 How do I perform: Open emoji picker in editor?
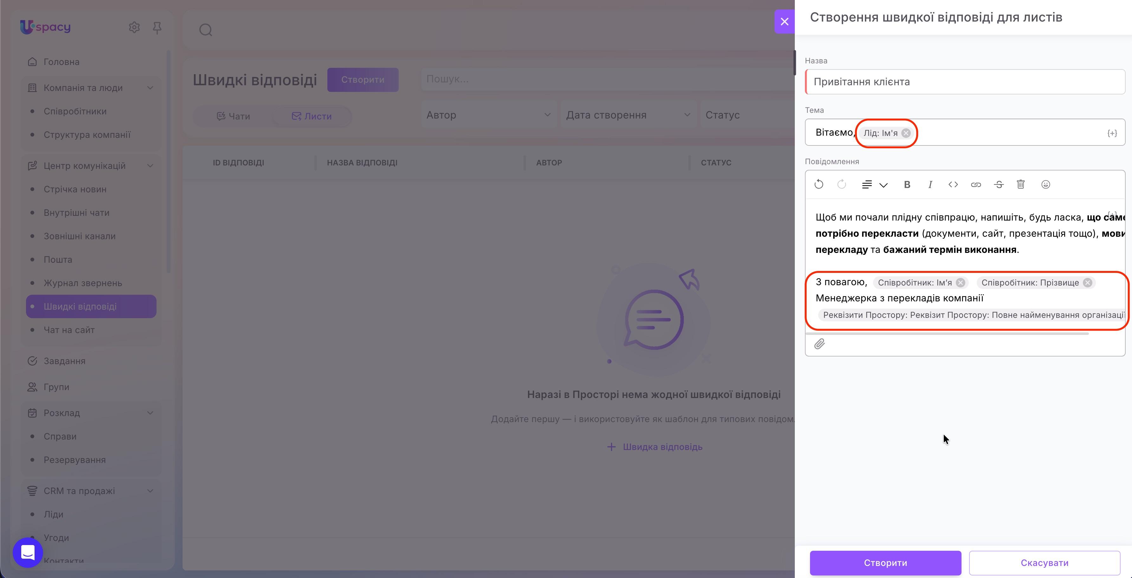coord(1046,184)
